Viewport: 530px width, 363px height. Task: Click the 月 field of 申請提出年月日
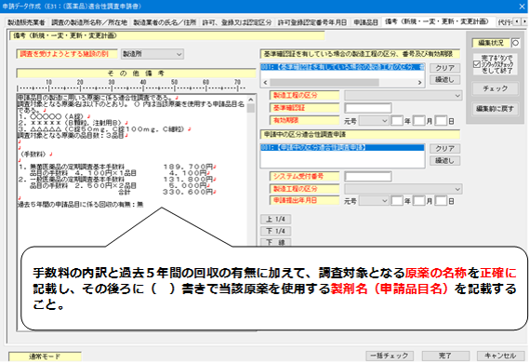418,201
